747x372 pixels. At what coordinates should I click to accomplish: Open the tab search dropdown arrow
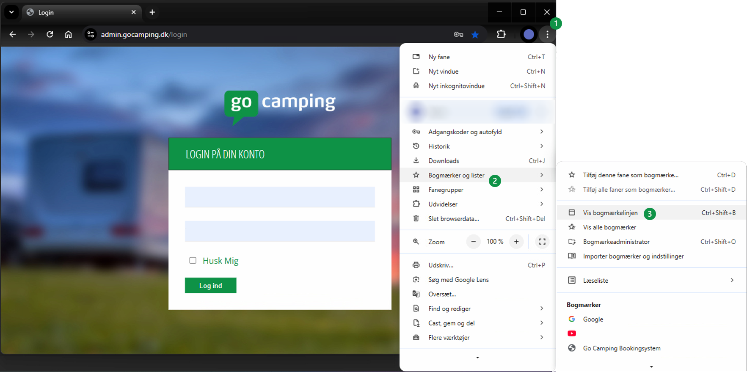coord(11,12)
